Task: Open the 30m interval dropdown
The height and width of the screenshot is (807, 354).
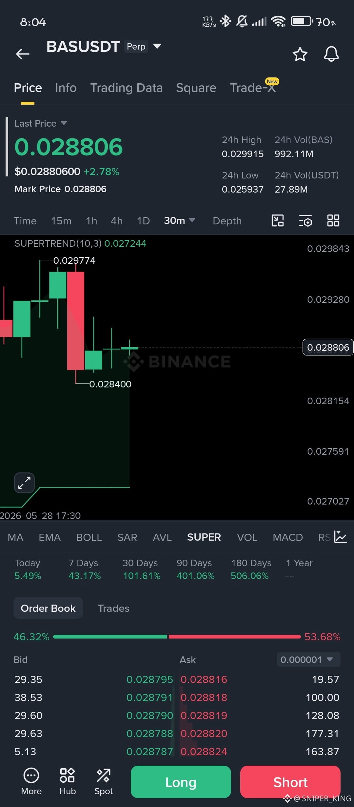Action: 180,220
